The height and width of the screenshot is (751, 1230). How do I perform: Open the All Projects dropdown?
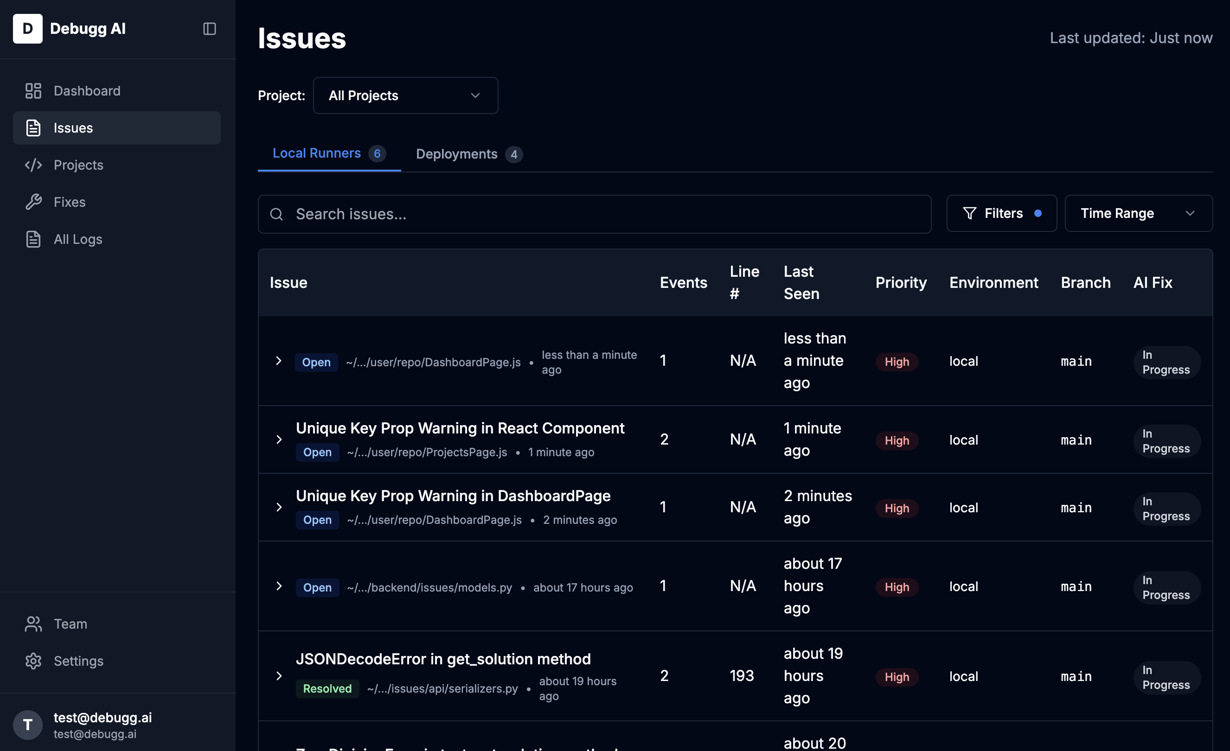coord(405,95)
